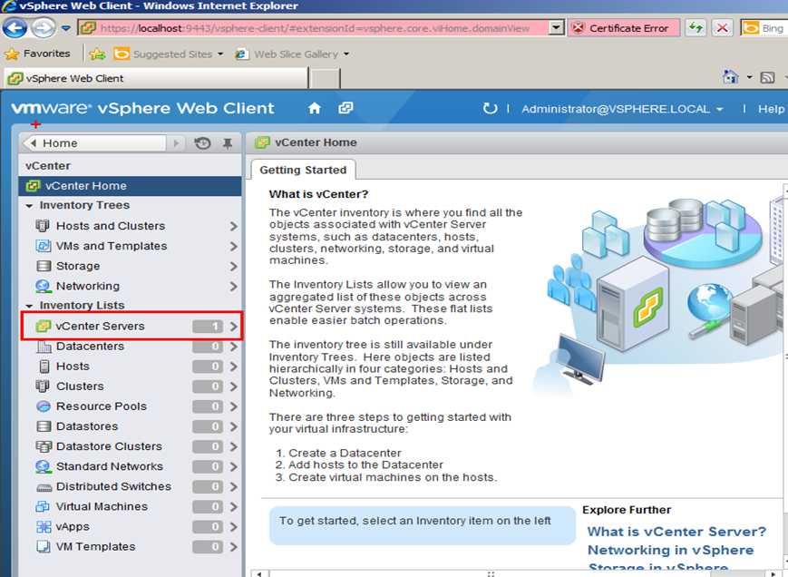
Task: Click the Certificate Error warning button
Action: 623,27
